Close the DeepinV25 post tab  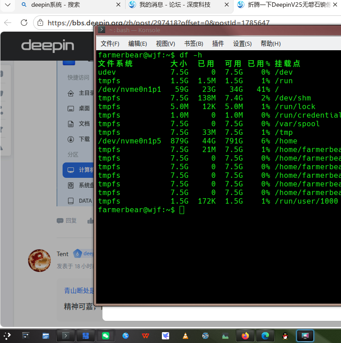[335, 5]
